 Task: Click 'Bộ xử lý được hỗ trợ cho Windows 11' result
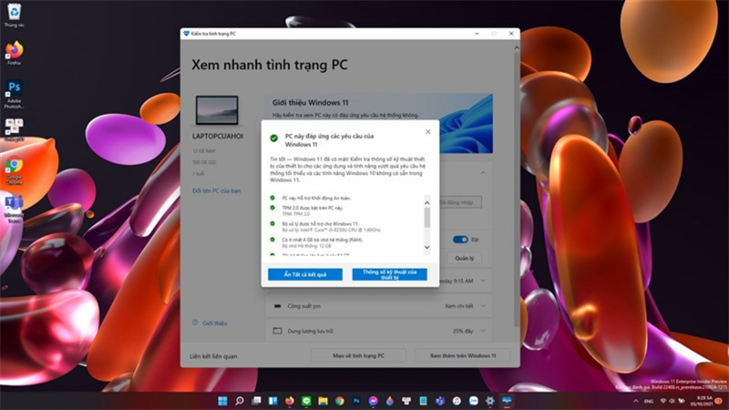click(x=320, y=223)
